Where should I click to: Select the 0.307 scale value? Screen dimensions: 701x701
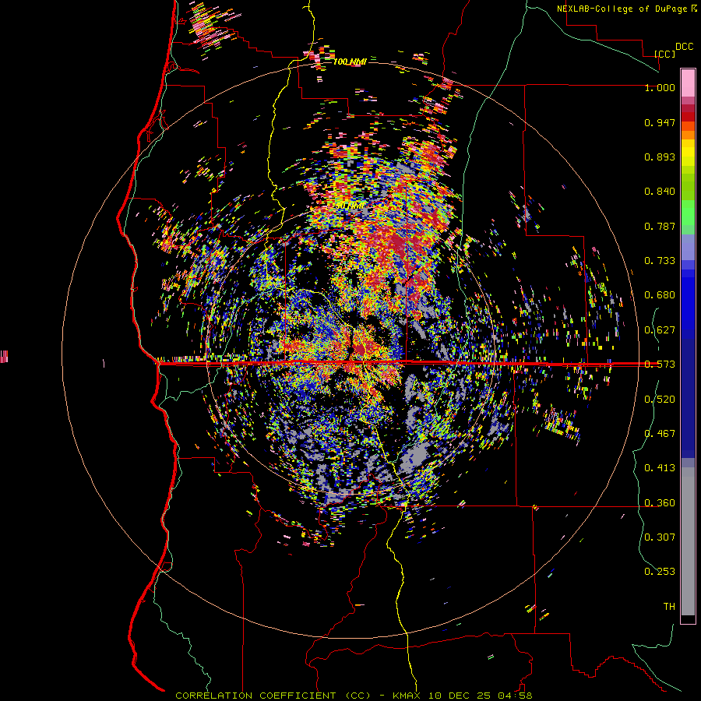[x=660, y=537]
